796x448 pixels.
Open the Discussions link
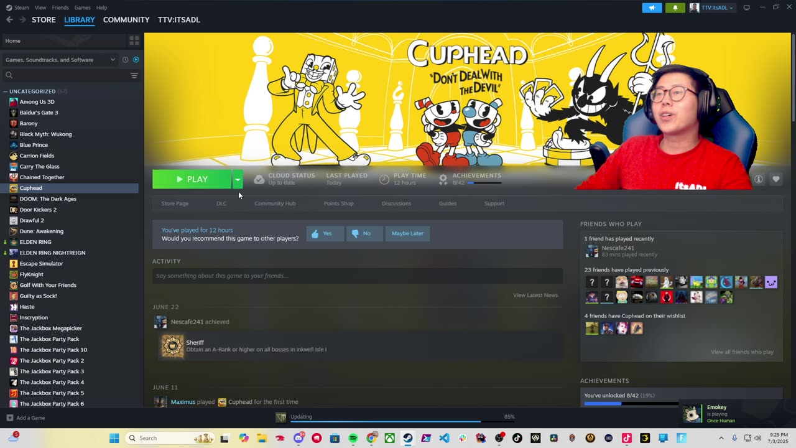(396, 203)
